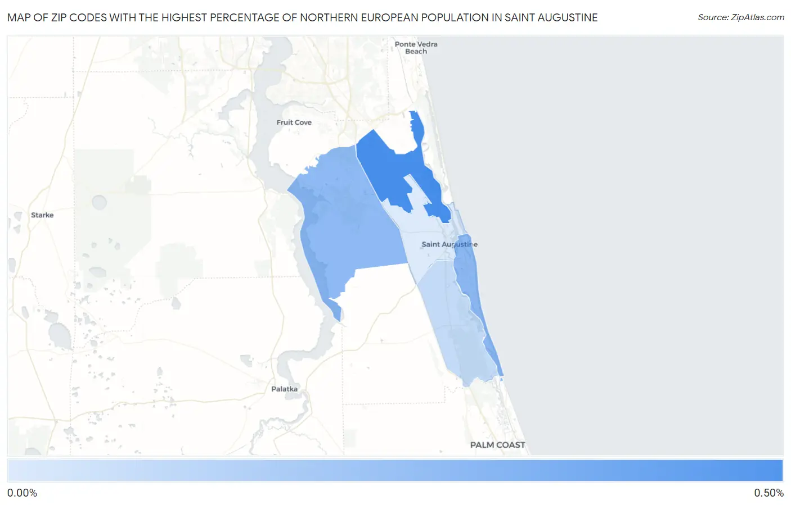The height and width of the screenshot is (505, 791).
Task: Select the large medium-blue western zip region
Action: (x=349, y=225)
